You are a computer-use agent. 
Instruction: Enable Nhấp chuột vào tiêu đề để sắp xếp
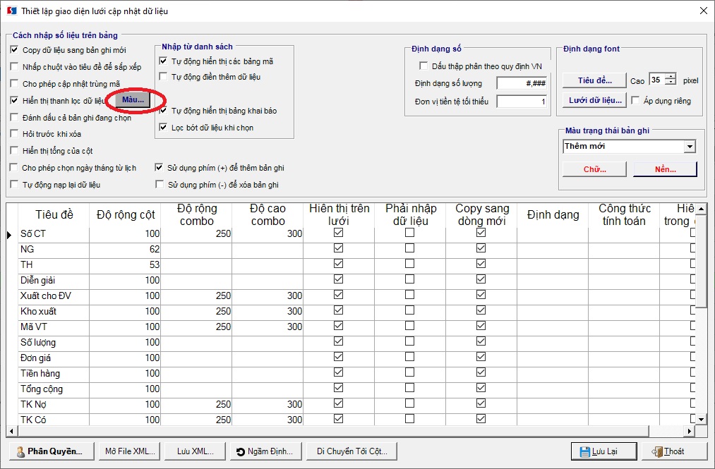[15, 66]
